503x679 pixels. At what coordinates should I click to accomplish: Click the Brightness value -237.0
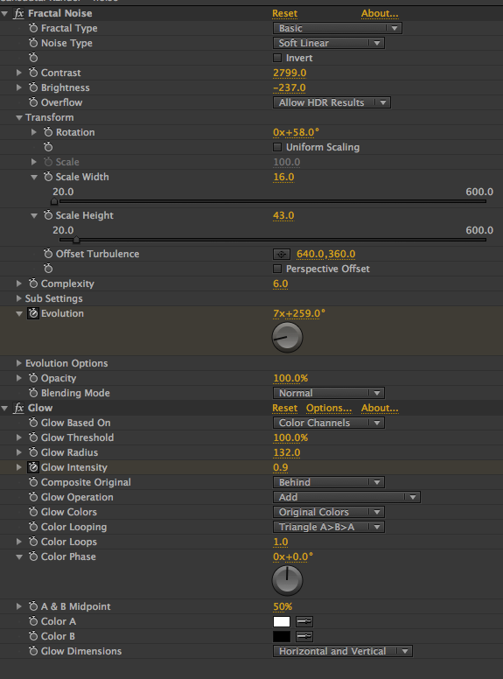[290, 87]
